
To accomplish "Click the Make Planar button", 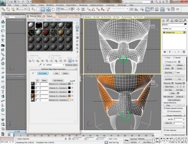I will [169, 87].
